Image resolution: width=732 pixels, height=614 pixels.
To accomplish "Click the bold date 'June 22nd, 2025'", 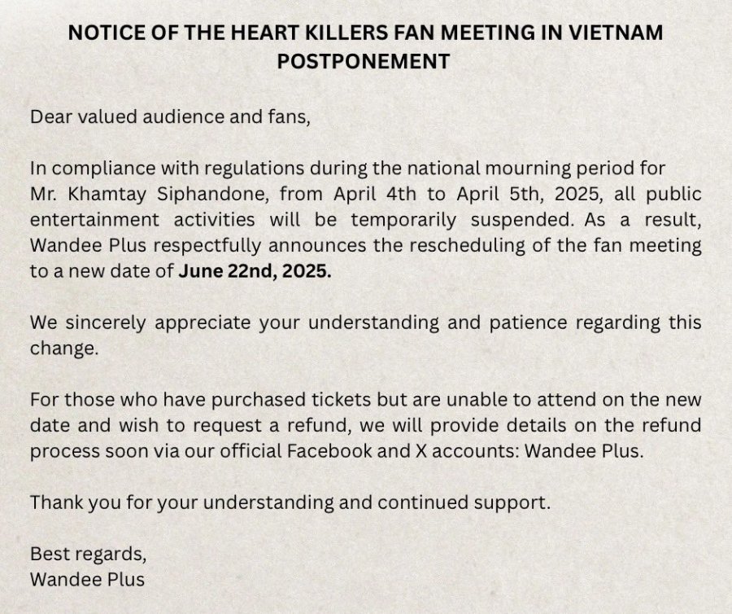I will click(x=255, y=271).
